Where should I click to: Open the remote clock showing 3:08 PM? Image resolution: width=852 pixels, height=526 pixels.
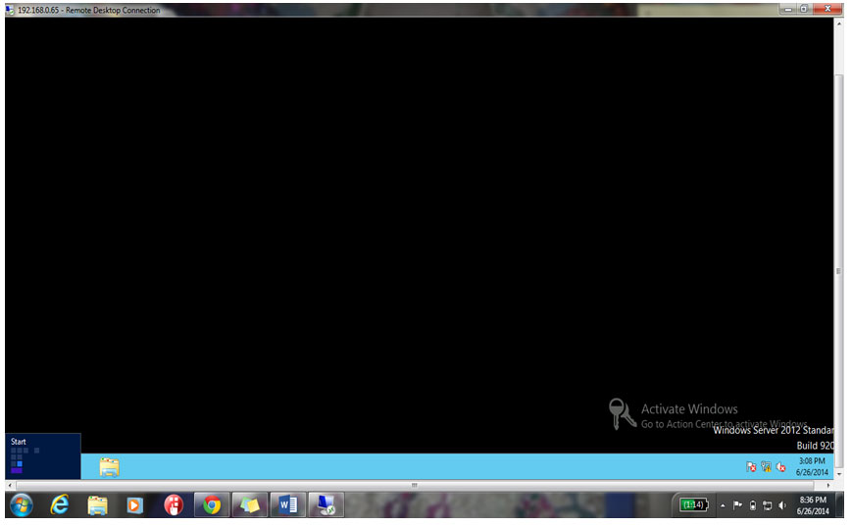(x=812, y=466)
